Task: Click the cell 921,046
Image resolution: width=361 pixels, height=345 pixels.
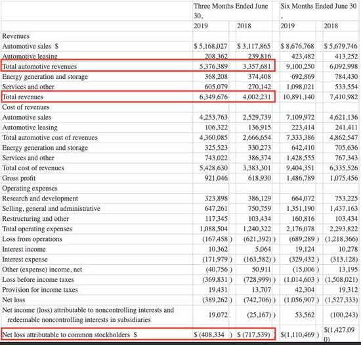Action: [216, 178]
